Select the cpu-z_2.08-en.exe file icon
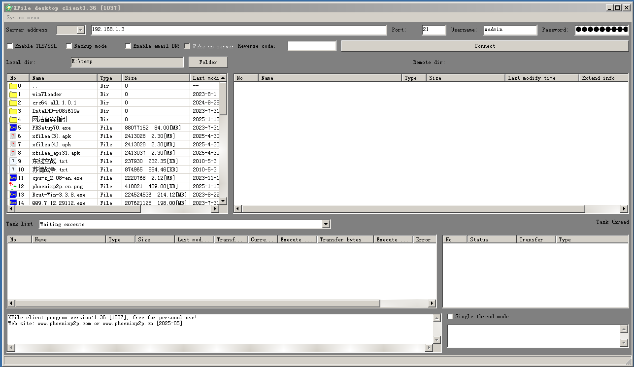 point(13,178)
